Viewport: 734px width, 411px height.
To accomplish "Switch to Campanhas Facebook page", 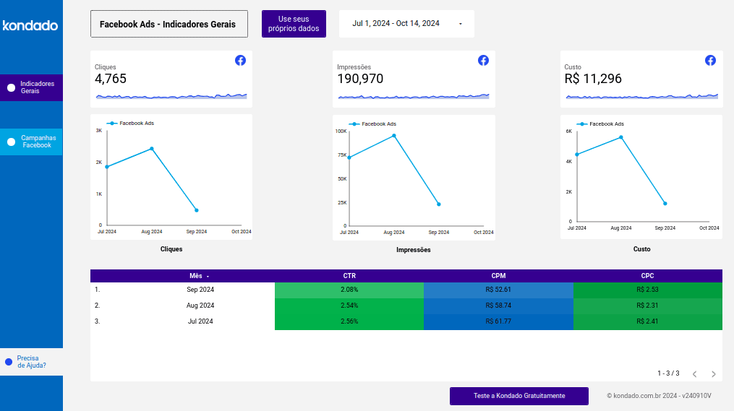I will (x=36, y=142).
